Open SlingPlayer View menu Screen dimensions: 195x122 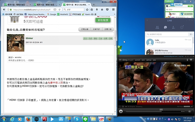pyautogui.click(x=143, y=60)
